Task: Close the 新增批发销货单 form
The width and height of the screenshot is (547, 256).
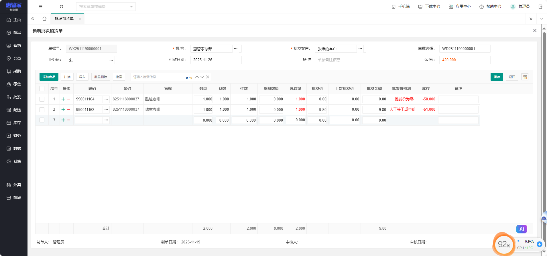Action: click(535, 31)
